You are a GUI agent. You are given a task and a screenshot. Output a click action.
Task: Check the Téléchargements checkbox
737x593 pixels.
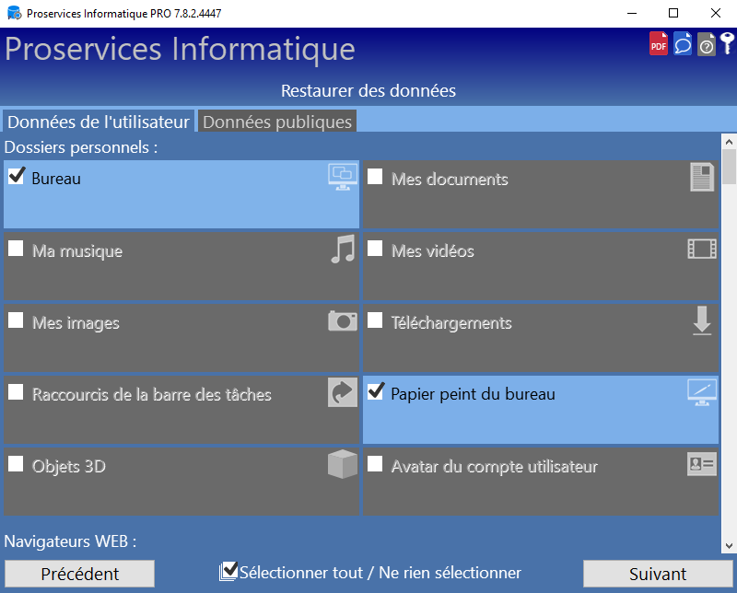[375, 320]
